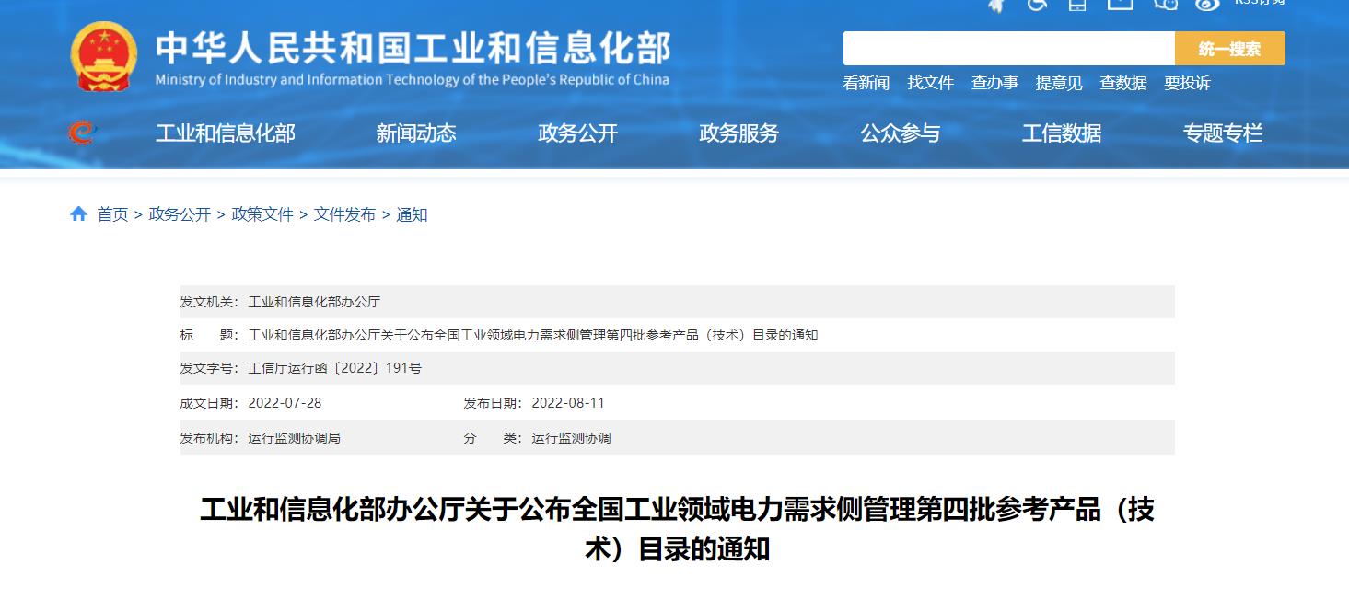
Task: Open the 政务服务 navigation item
Action: 738,133
